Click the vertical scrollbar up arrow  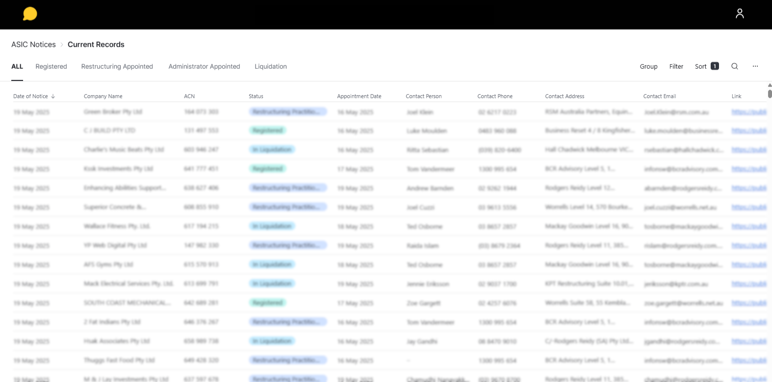[770, 85]
